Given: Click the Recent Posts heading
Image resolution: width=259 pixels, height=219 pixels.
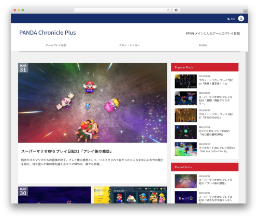Looking at the screenshot, I should pyautogui.click(x=183, y=167).
